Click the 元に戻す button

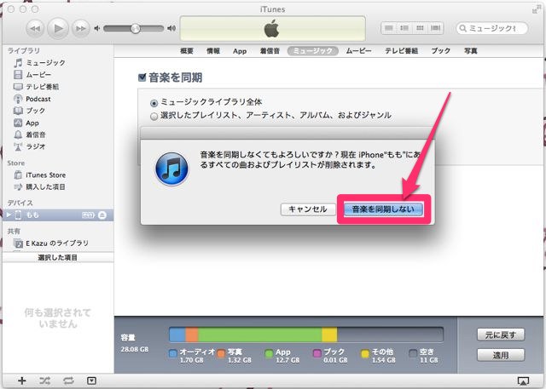pyautogui.click(x=501, y=335)
